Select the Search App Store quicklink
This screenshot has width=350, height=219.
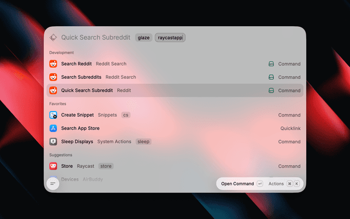(175, 128)
